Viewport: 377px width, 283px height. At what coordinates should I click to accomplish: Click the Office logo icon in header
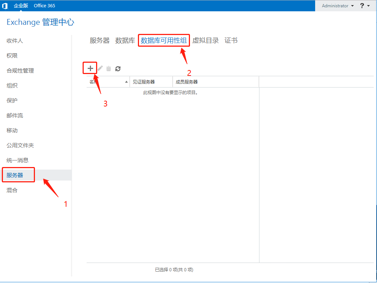5,6
